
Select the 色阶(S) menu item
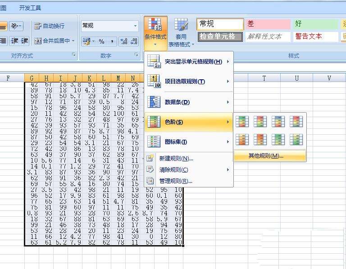pyautogui.click(x=189, y=122)
